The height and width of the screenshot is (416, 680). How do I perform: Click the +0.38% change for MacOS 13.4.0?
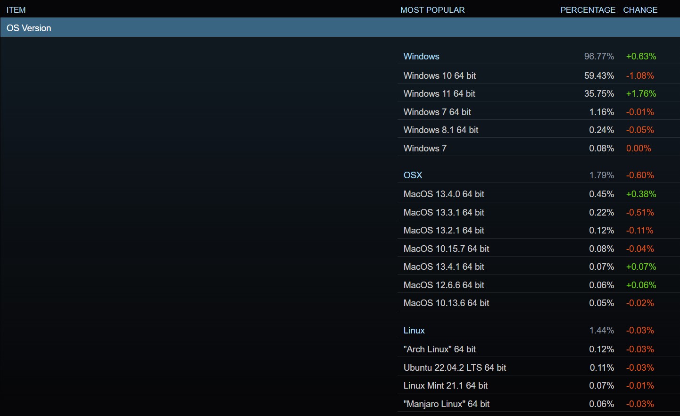(x=641, y=194)
